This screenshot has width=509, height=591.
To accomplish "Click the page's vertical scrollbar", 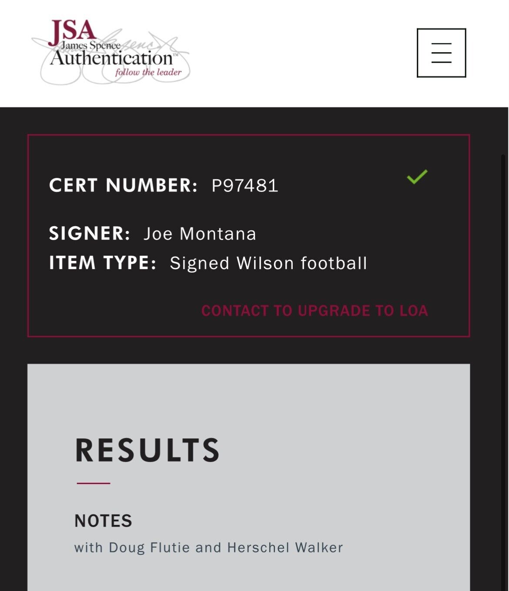I will (503, 348).
